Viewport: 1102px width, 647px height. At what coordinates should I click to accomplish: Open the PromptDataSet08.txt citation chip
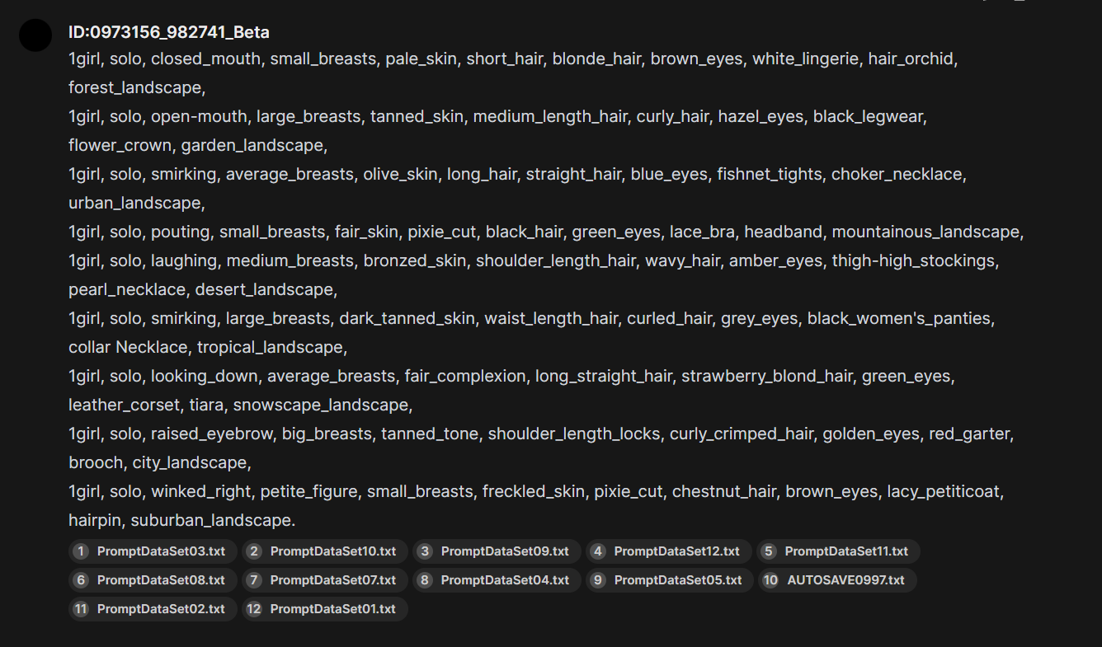coord(153,580)
